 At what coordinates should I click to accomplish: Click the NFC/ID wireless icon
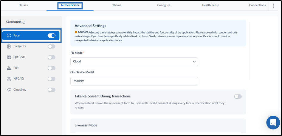click(x=9, y=79)
